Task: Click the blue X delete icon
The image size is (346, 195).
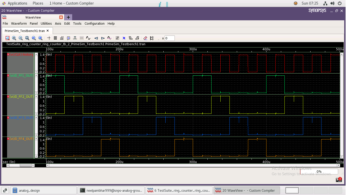Action: pos(124,38)
